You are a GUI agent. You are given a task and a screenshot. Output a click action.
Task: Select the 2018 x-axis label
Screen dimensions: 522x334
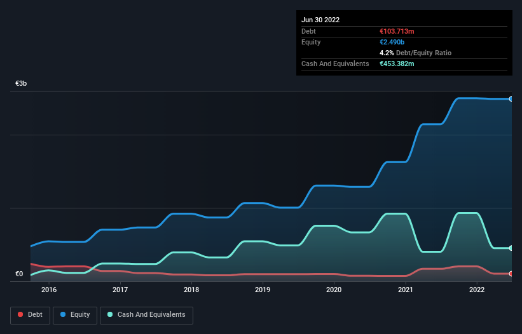[x=191, y=290]
